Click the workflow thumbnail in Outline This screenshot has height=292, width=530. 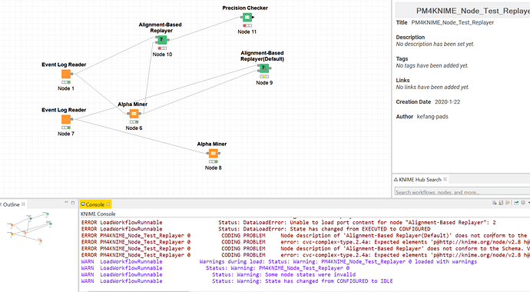click(29, 227)
